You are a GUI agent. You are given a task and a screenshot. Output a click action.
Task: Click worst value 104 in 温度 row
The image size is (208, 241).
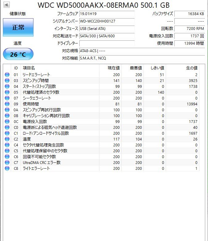[139, 139]
